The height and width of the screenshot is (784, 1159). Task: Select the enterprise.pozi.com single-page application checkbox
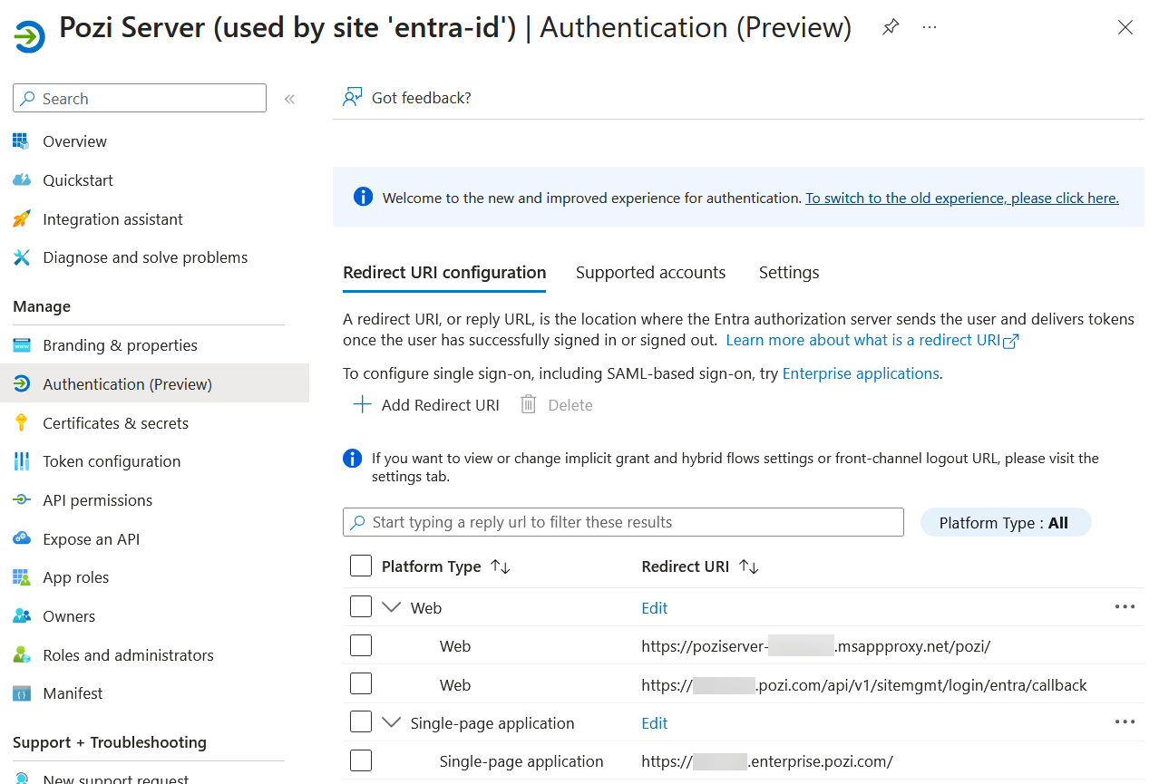[360, 760]
